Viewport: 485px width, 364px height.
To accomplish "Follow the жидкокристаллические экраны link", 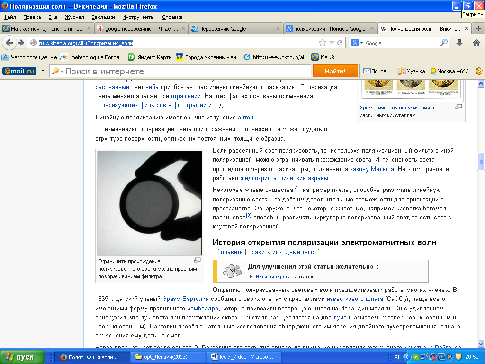I will [284, 178].
